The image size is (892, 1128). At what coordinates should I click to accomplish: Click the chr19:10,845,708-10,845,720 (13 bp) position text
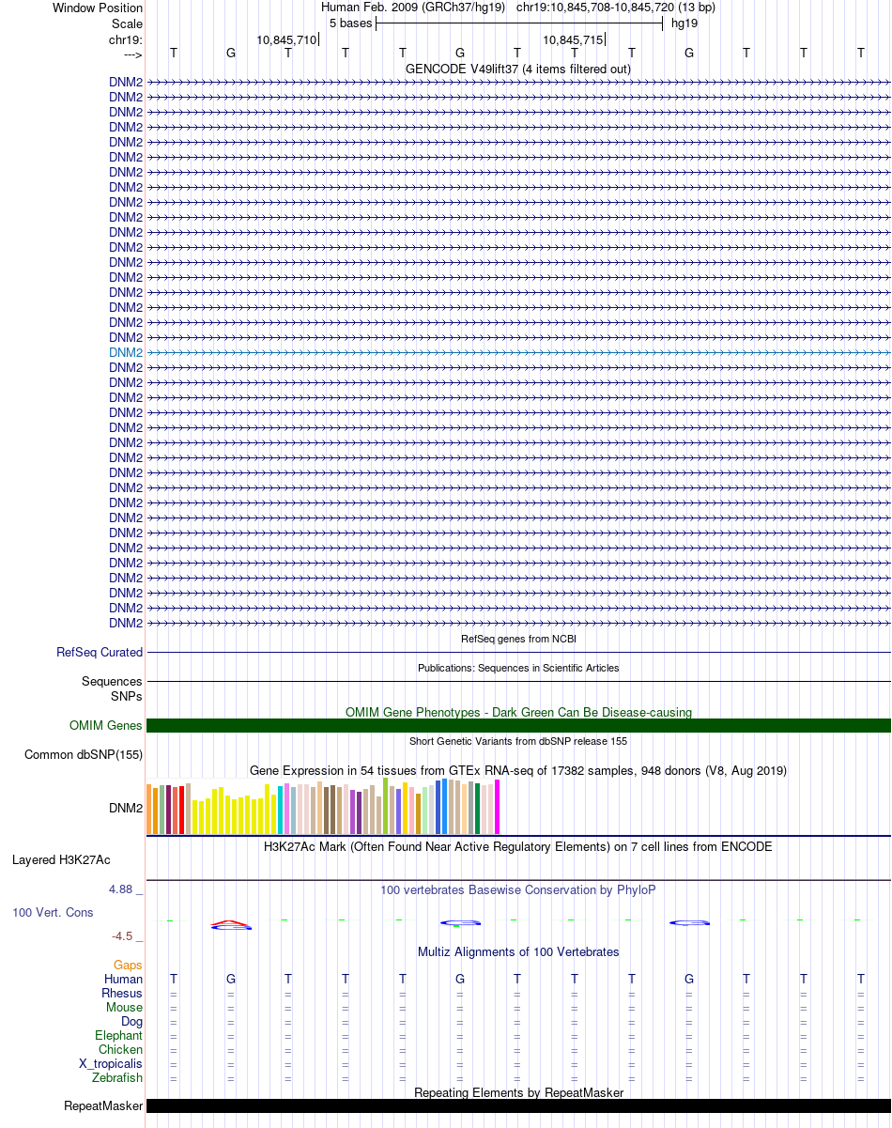point(616,8)
